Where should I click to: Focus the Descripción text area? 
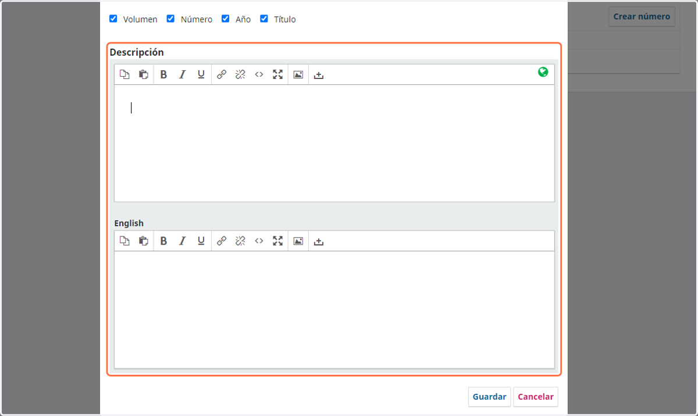(334, 144)
